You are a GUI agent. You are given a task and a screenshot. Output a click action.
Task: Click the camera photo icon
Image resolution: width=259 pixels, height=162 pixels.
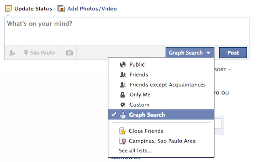(x=69, y=53)
